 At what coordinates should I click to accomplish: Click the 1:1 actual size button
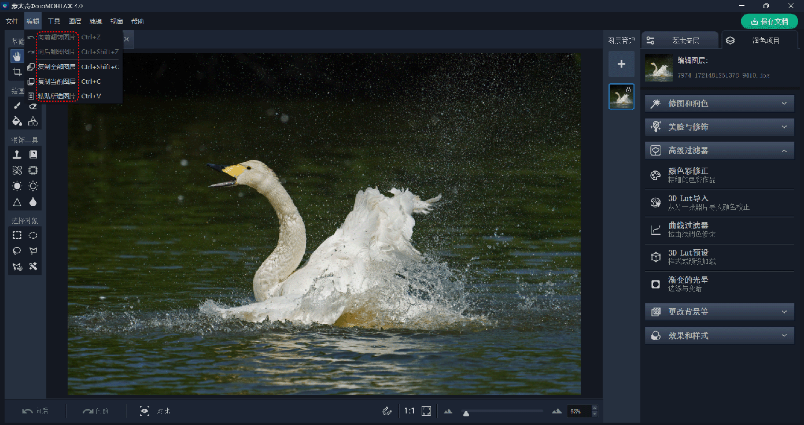pos(410,411)
